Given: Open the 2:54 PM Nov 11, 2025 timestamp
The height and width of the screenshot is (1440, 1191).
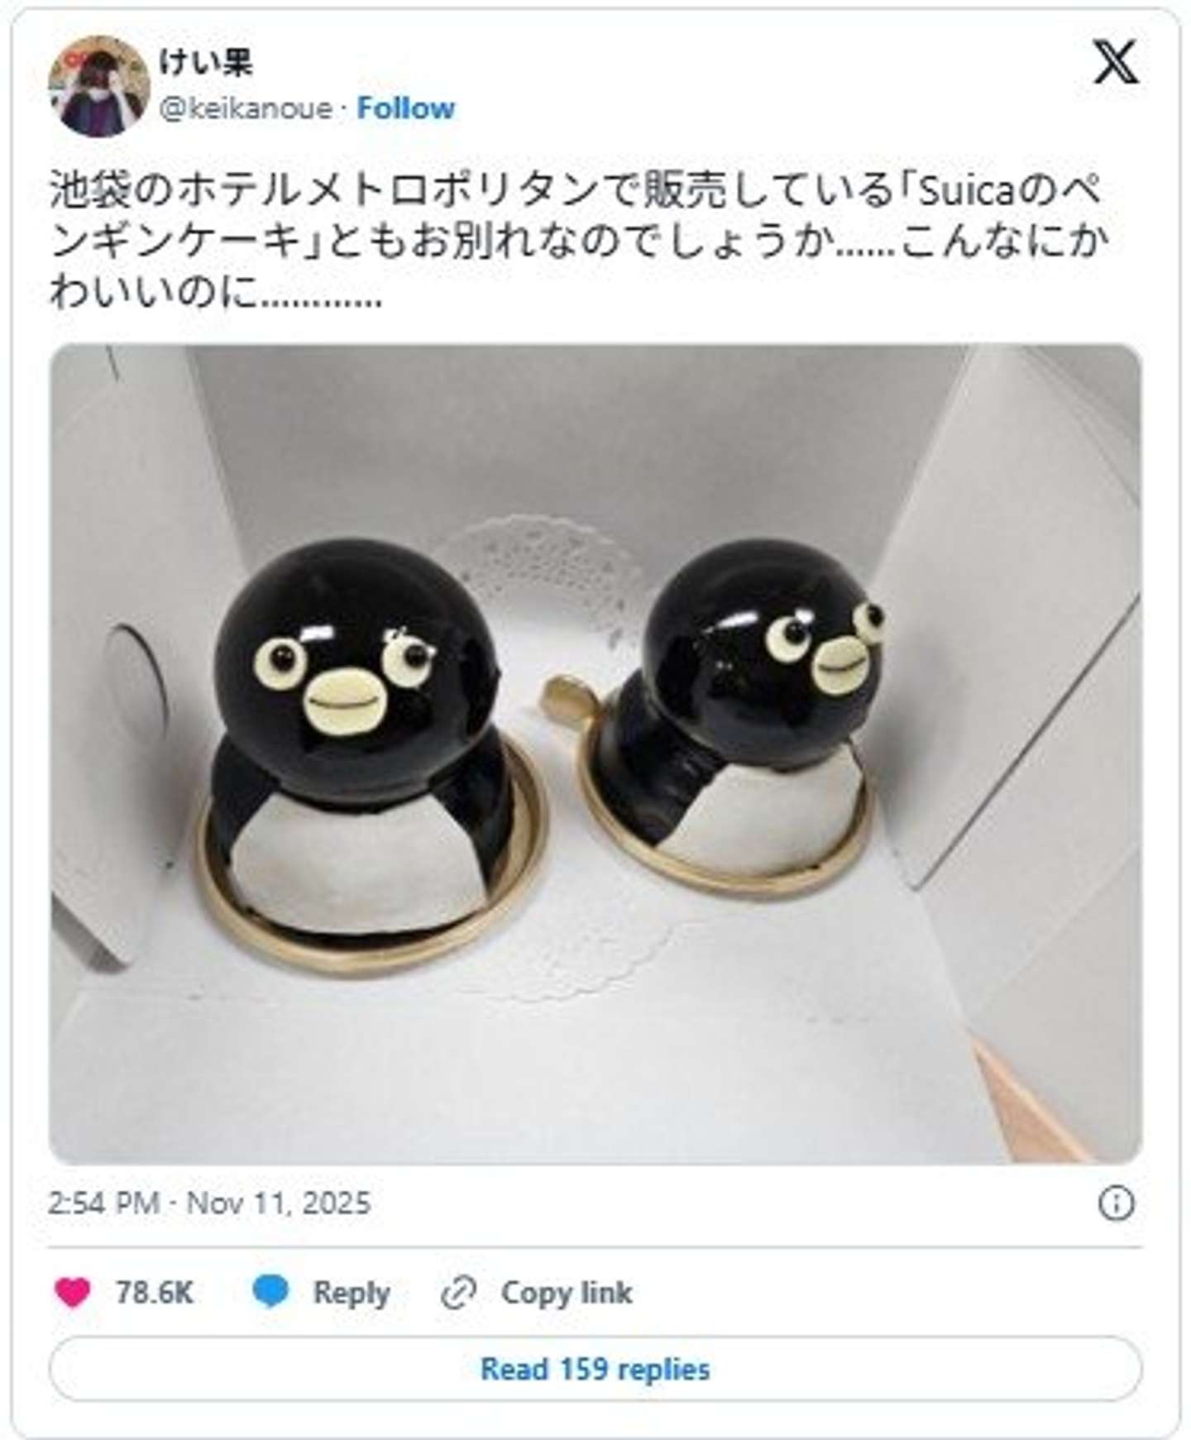Looking at the screenshot, I should (208, 1203).
